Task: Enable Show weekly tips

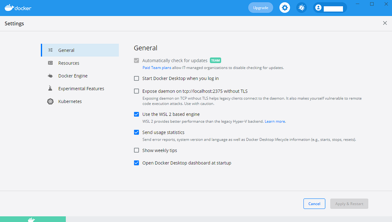Action: tap(136, 150)
